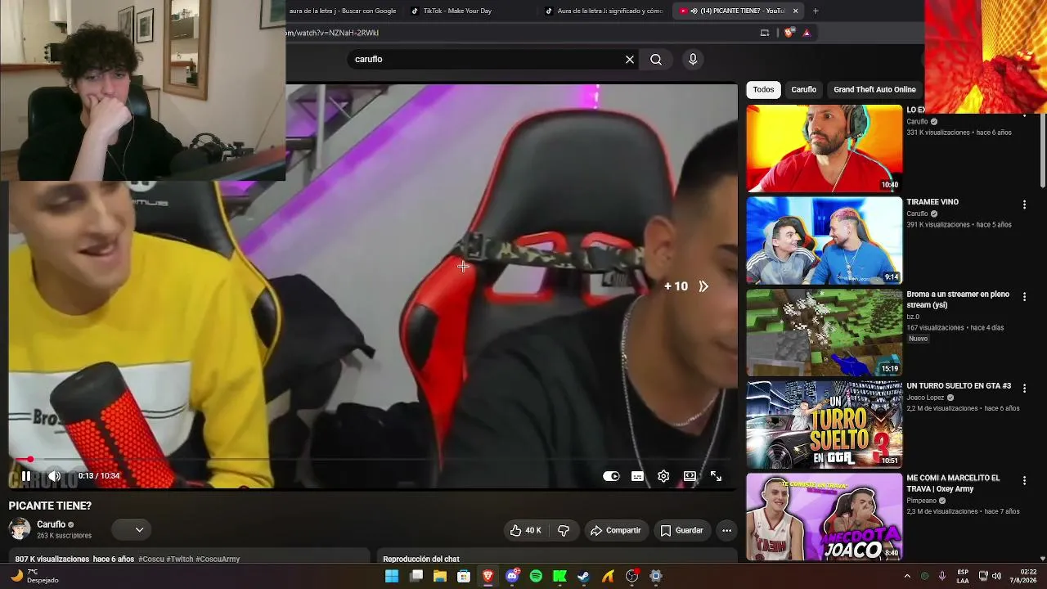Click the microphone icon in the system tray
This screenshot has width=1047, height=589.
coord(942,576)
